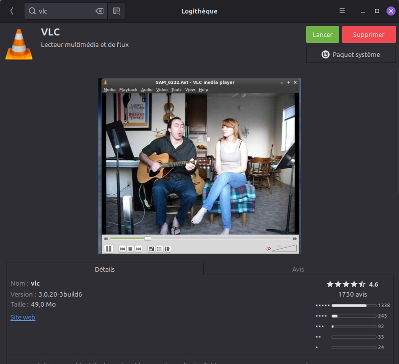The width and height of the screenshot is (399, 364).
Task: Click the VLC traffic cone app icon
Action: (19, 44)
